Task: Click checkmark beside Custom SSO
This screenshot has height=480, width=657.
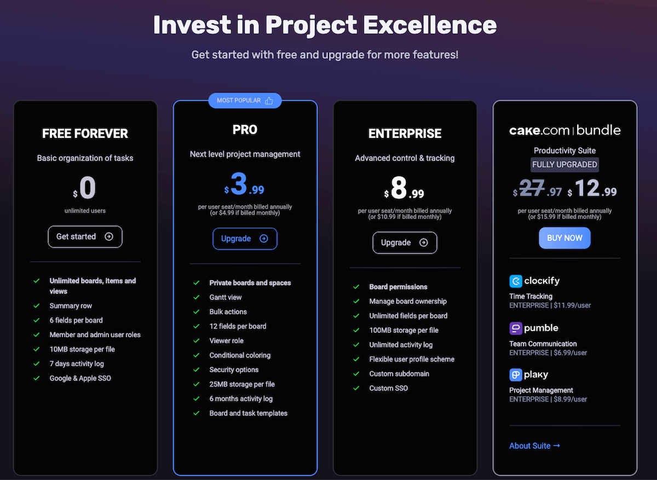Action: point(356,388)
